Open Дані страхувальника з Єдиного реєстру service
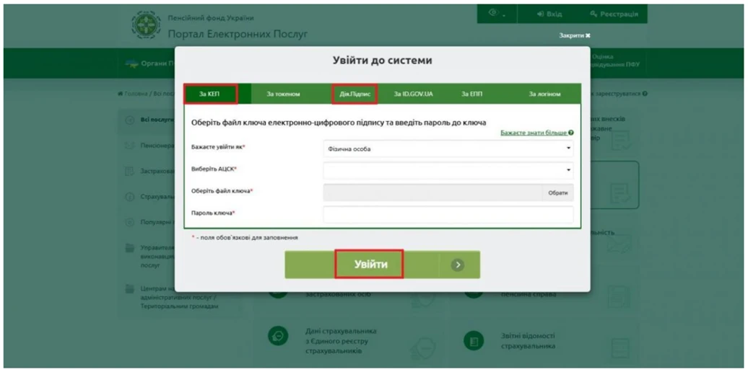The height and width of the screenshot is (372, 748). pyautogui.click(x=341, y=341)
